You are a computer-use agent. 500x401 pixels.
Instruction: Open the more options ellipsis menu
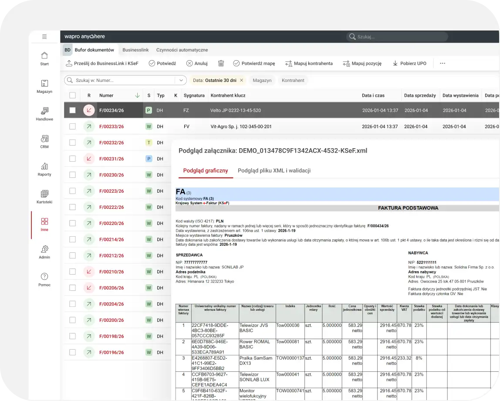tap(443, 63)
